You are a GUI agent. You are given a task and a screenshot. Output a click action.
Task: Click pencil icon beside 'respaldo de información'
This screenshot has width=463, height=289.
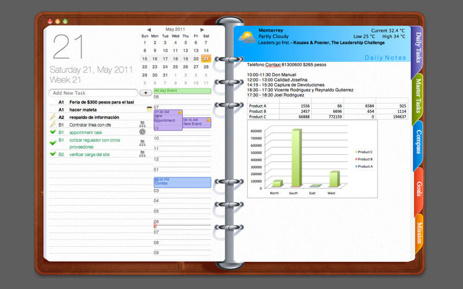(x=53, y=117)
